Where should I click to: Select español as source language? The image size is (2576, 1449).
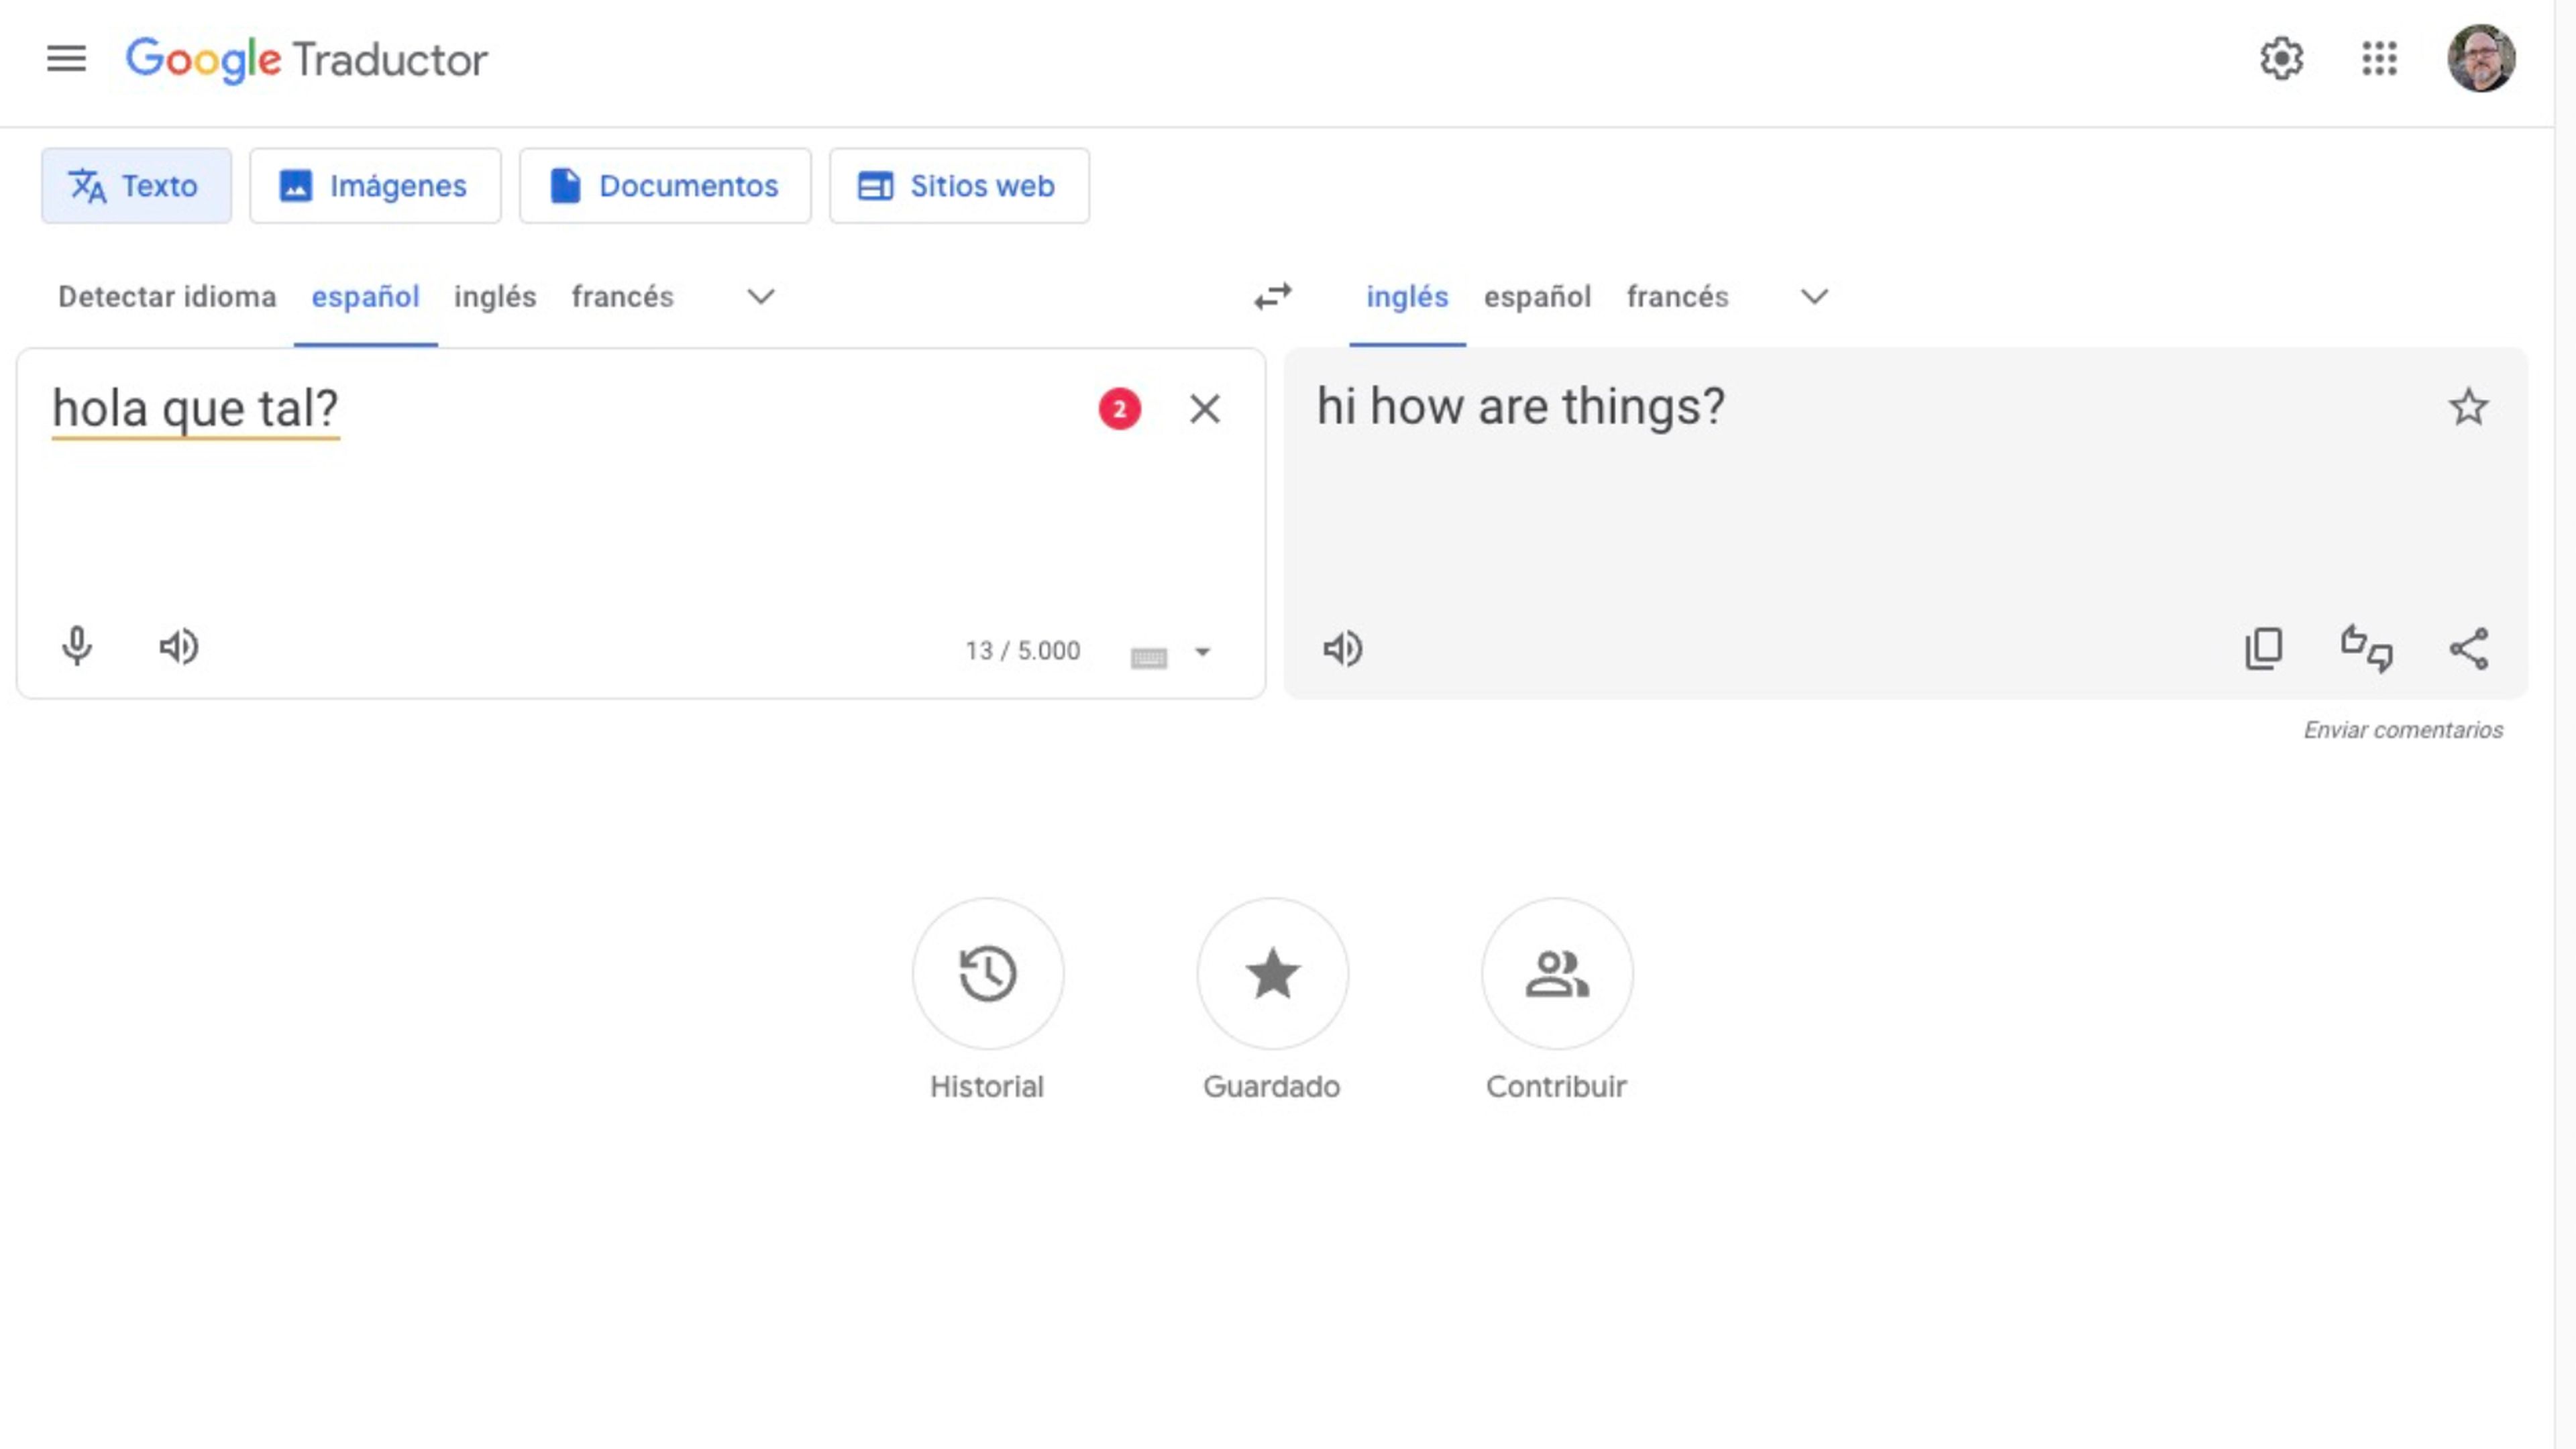click(x=365, y=297)
